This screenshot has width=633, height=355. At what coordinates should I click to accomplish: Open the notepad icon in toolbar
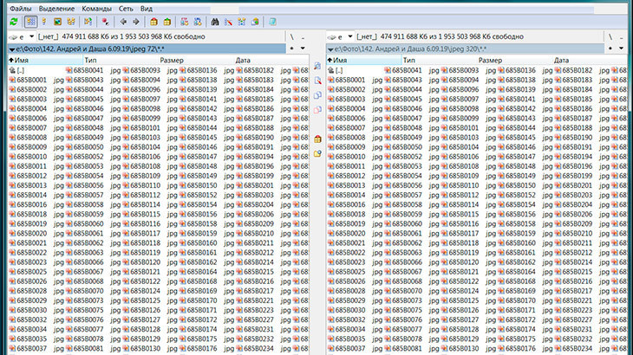click(271, 21)
